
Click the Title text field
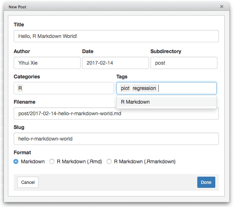point(116,36)
